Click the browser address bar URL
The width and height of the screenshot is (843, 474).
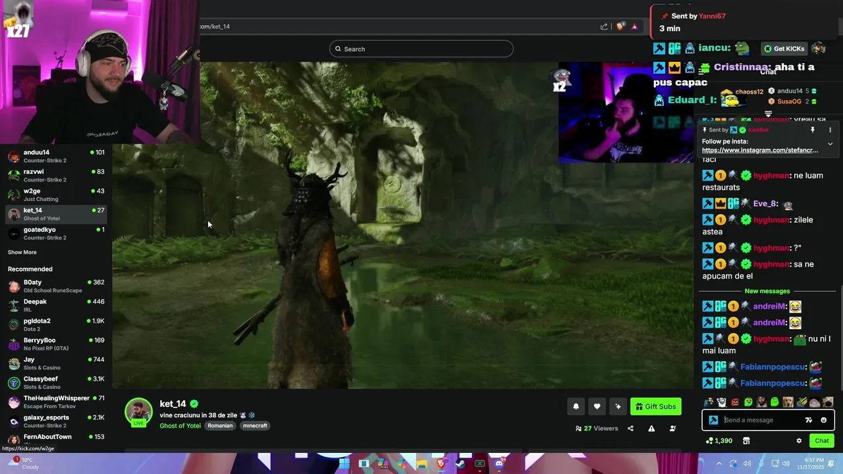coord(215,26)
